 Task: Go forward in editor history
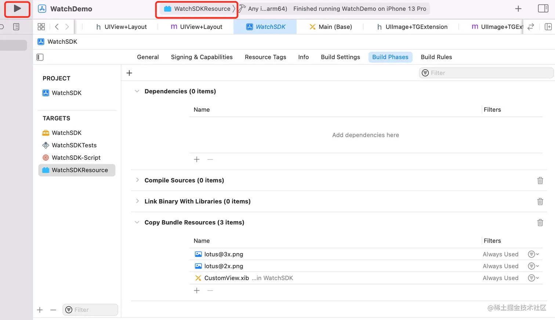tap(67, 27)
